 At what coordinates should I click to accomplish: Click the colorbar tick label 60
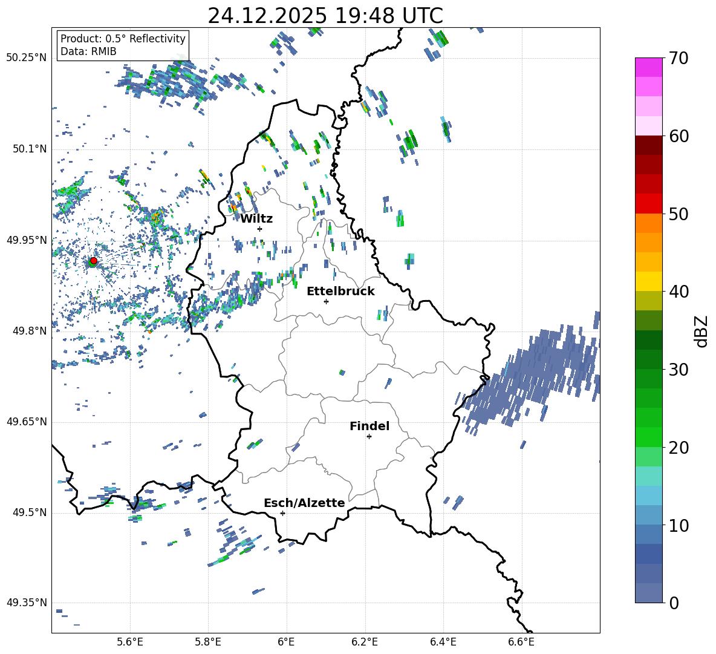tap(679, 136)
